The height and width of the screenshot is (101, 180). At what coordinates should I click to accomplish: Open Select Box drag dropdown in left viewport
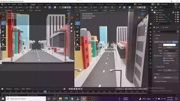coord(38,10)
